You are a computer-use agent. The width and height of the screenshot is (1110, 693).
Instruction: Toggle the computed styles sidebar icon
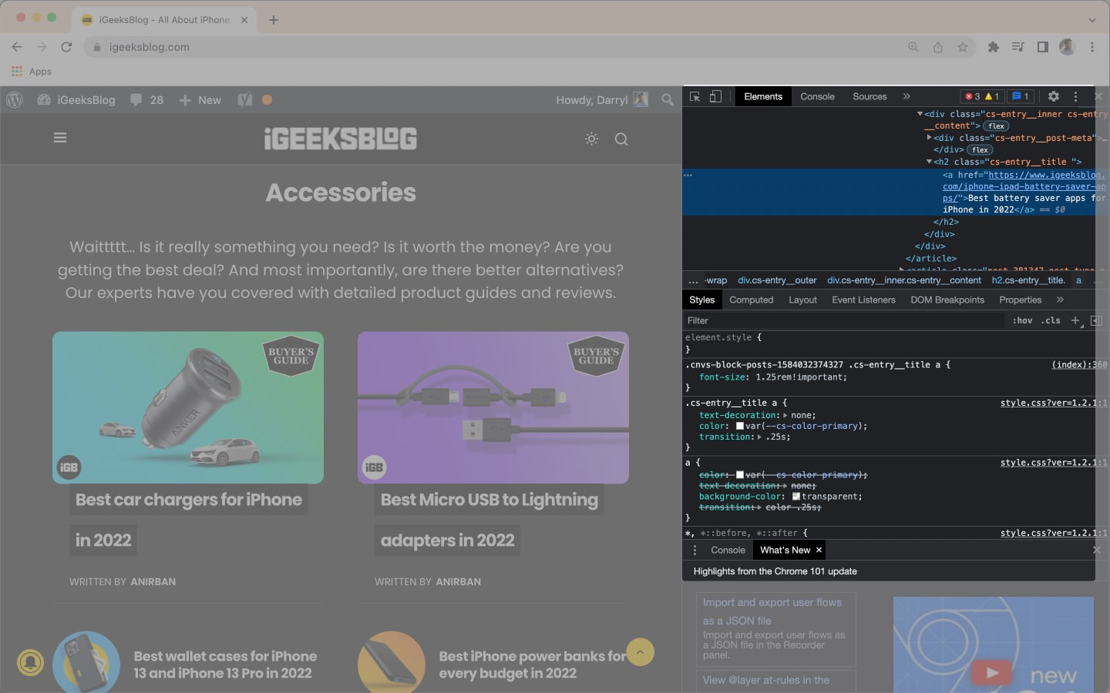tap(1096, 320)
